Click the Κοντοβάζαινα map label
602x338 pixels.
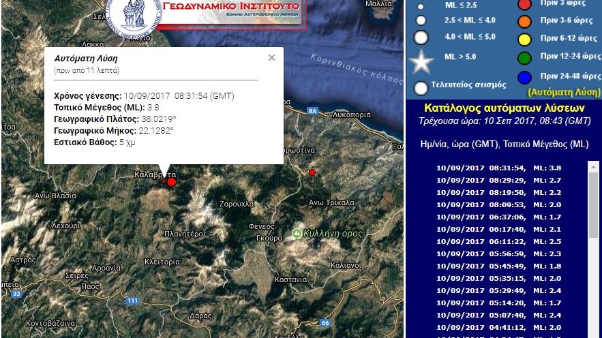click(x=50, y=323)
